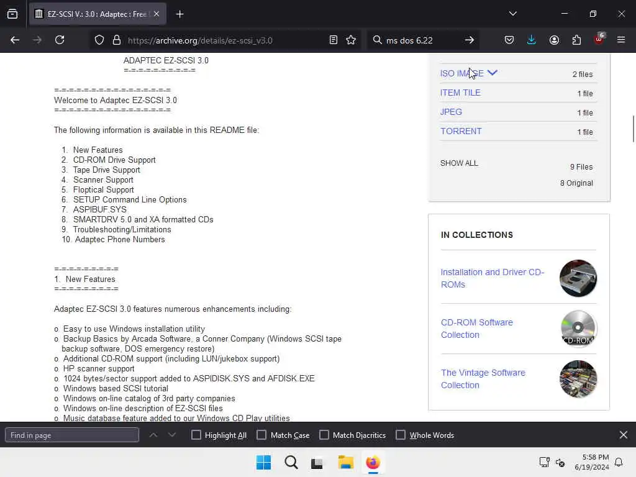View site security lock info
Screen dimensions: 636x477
click(x=117, y=40)
